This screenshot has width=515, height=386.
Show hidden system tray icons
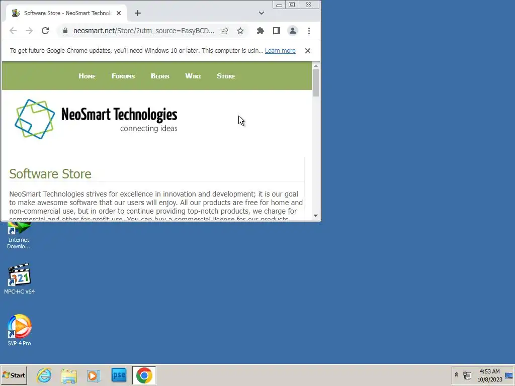pos(456,375)
